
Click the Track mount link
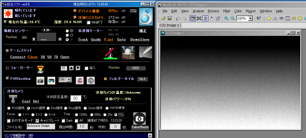83,39
